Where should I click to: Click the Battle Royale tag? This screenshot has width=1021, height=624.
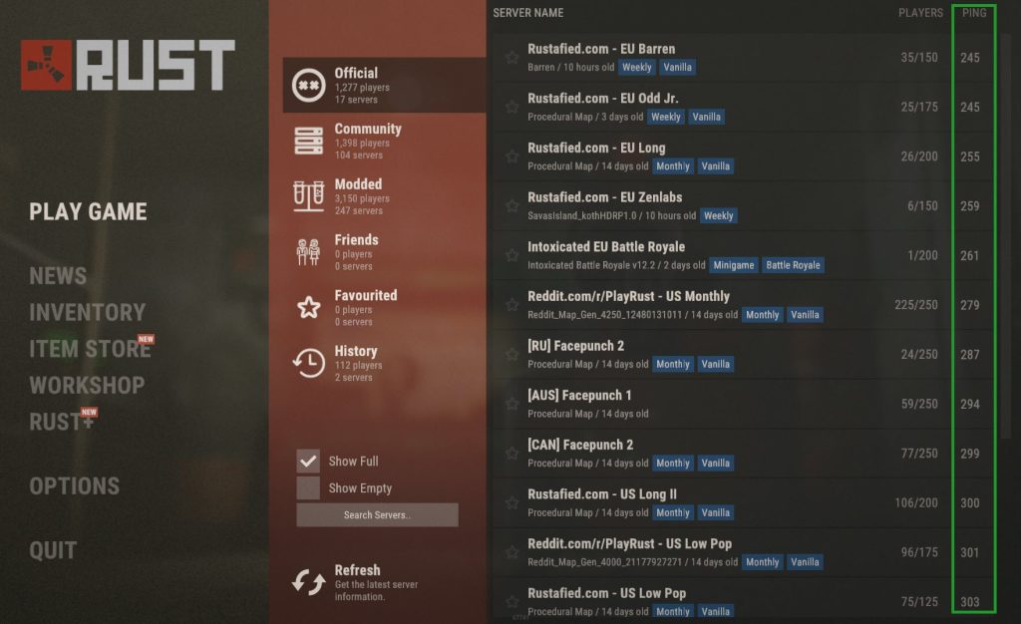tap(793, 265)
